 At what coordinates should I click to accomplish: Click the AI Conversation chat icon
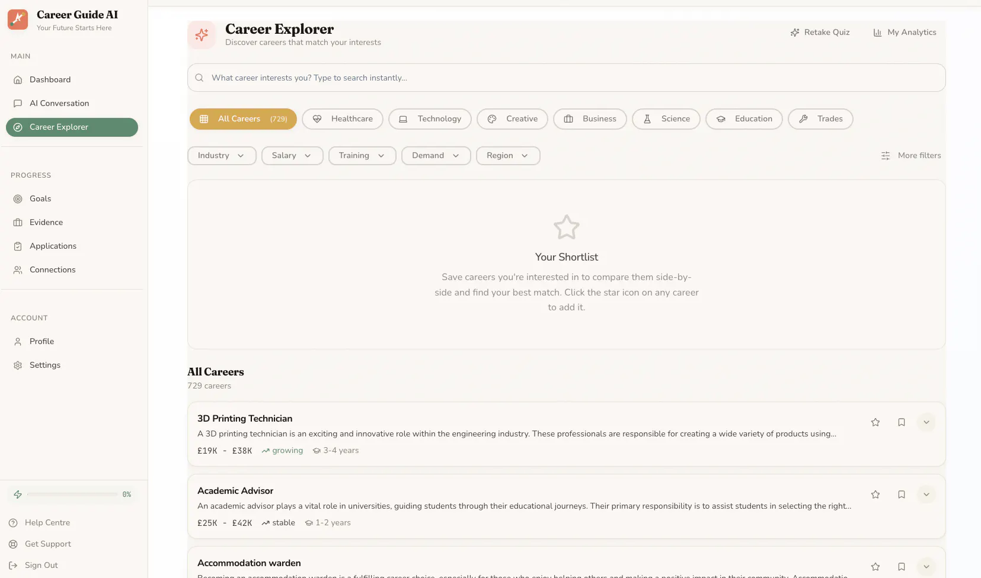tap(18, 104)
